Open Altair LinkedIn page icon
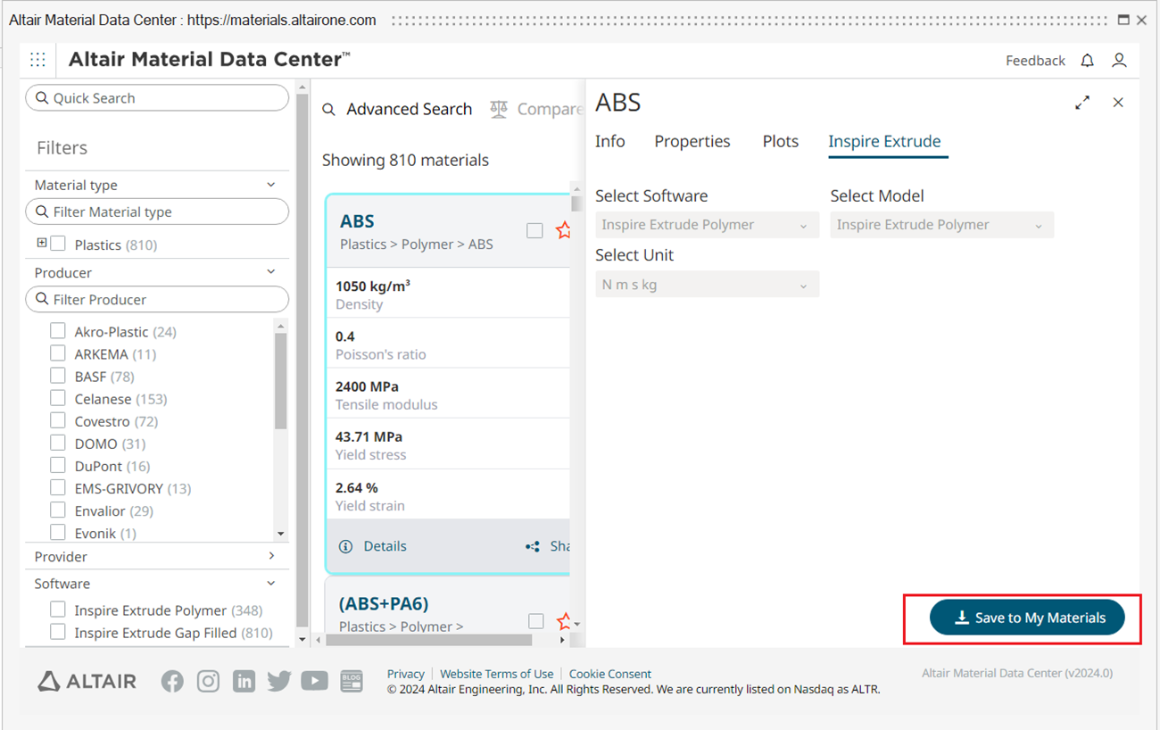 point(244,681)
